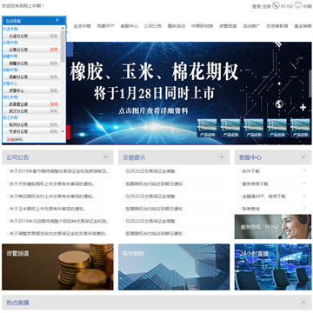The image size is (313, 313).
Task: Expand 交易提示 with the plus icon
Action: coord(222,157)
